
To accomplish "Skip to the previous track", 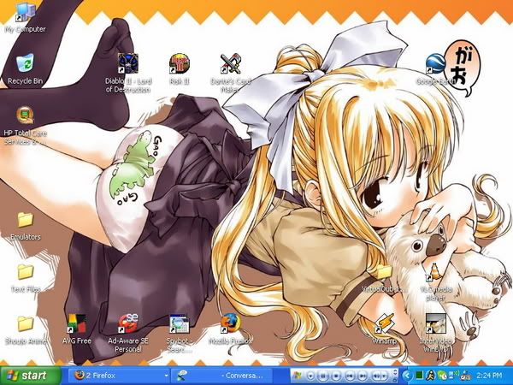I will click(x=350, y=376).
